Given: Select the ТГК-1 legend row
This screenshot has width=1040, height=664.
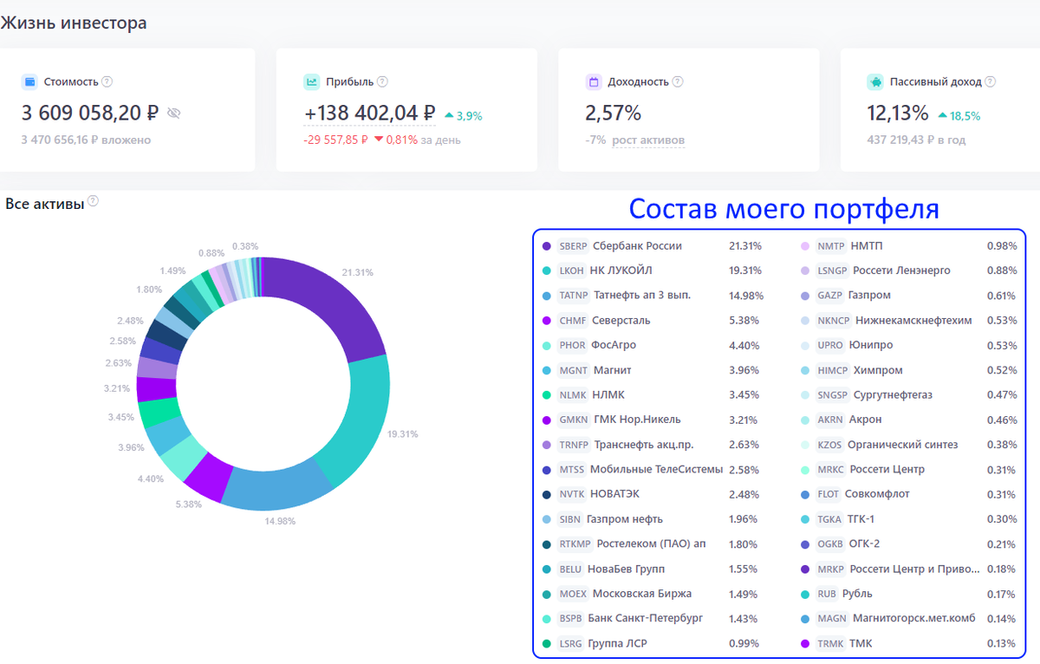Looking at the screenshot, I should click(x=909, y=519).
